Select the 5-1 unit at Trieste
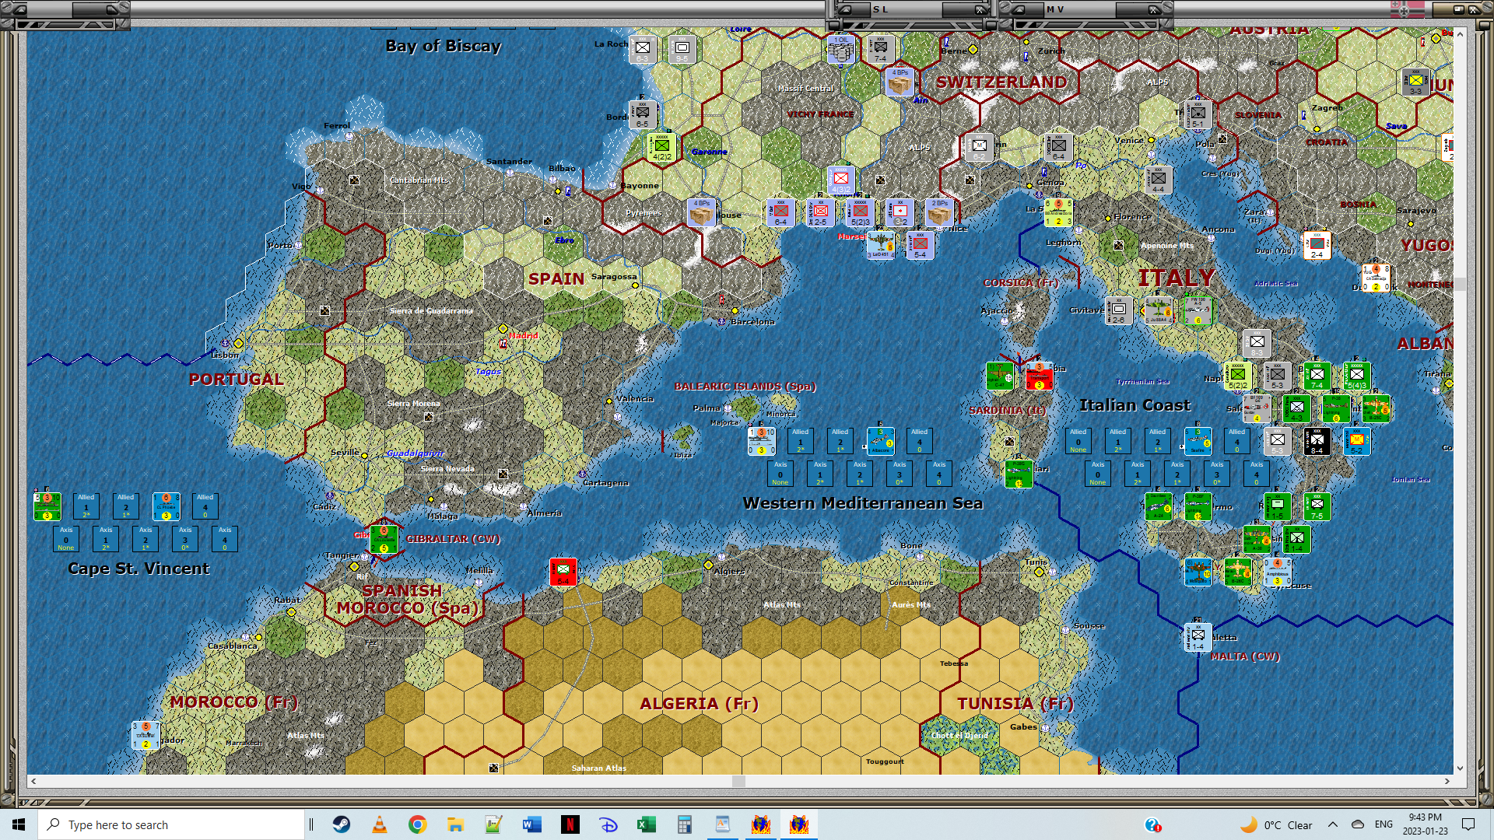This screenshot has height=840, width=1494. (1198, 114)
